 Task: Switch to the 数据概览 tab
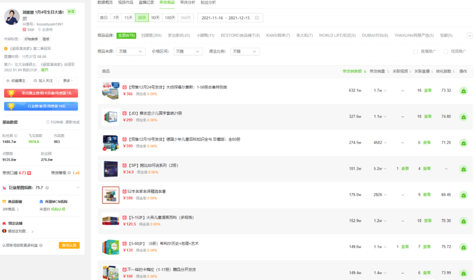[105, 3]
